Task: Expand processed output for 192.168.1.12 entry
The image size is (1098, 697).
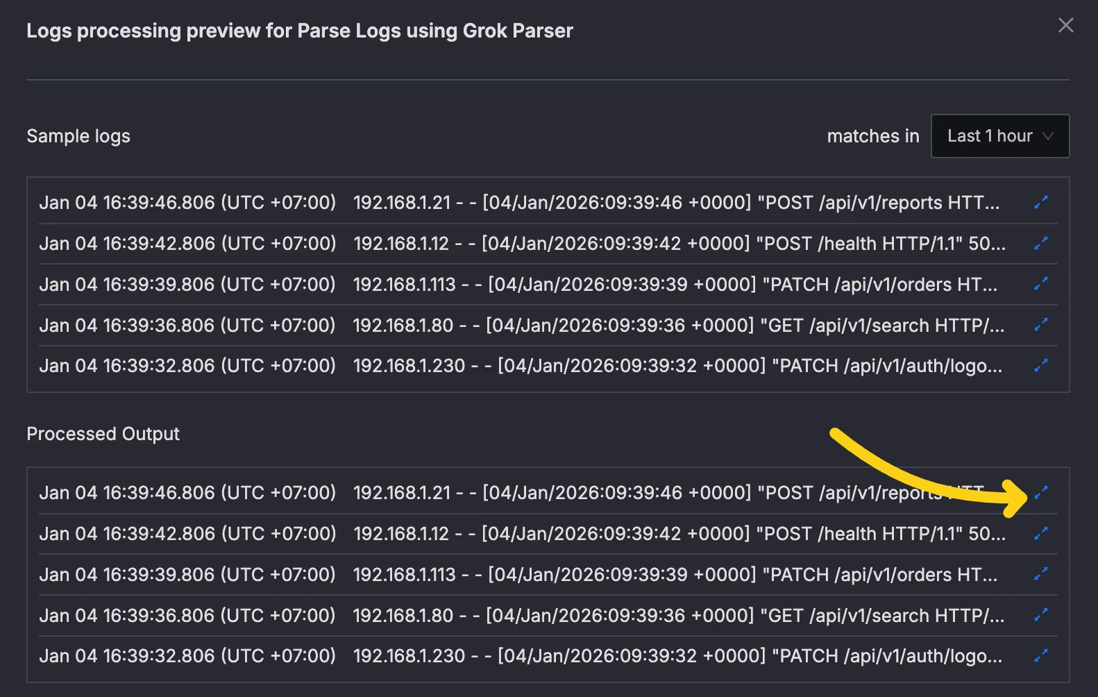Action: click(x=1040, y=533)
